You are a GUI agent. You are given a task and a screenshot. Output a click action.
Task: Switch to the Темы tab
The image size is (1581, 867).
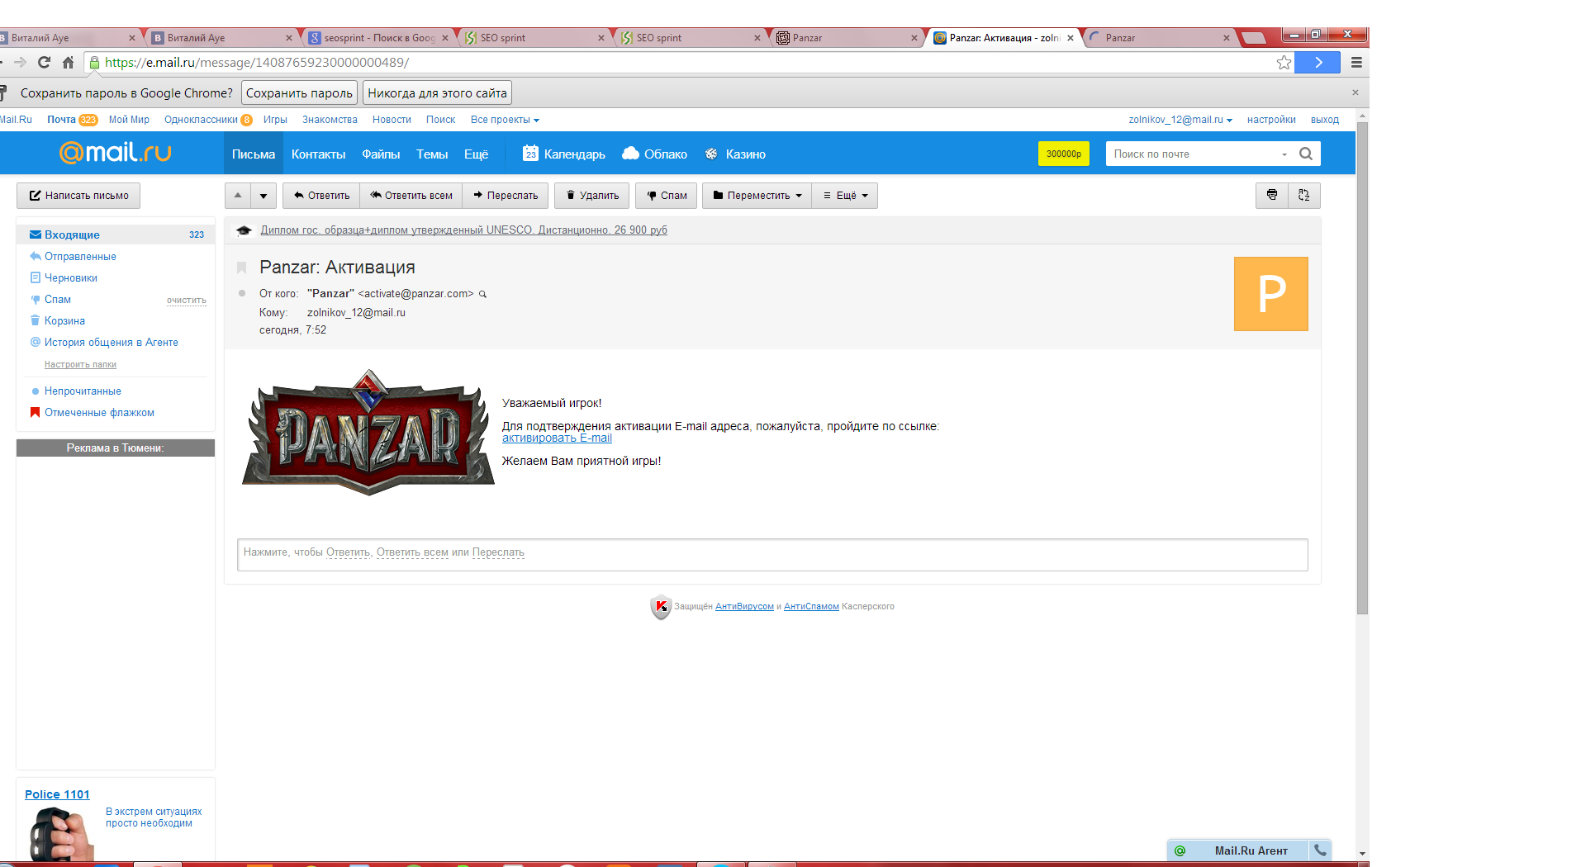[432, 154]
